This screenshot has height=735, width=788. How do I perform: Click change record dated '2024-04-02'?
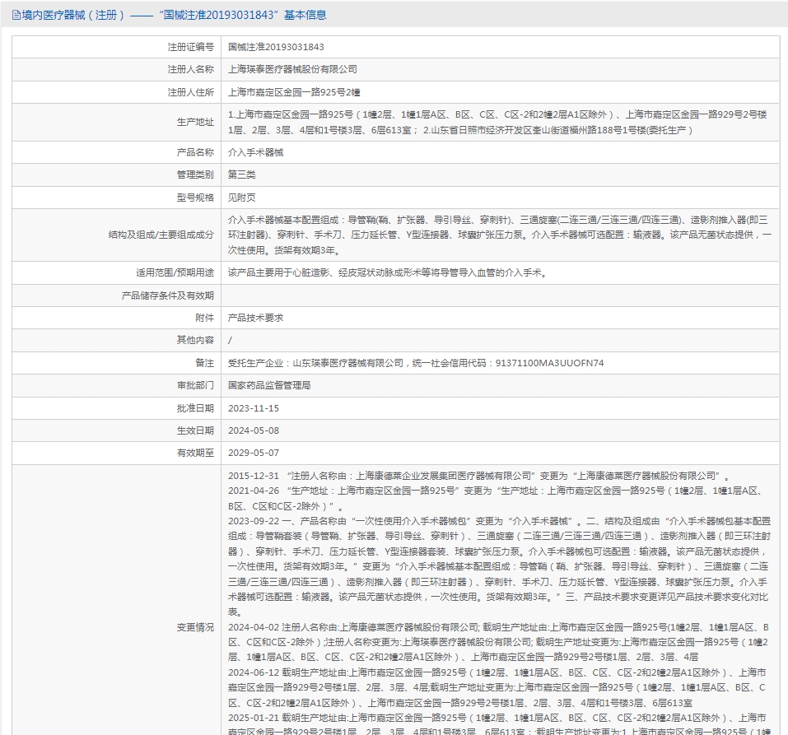[x=498, y=642]
